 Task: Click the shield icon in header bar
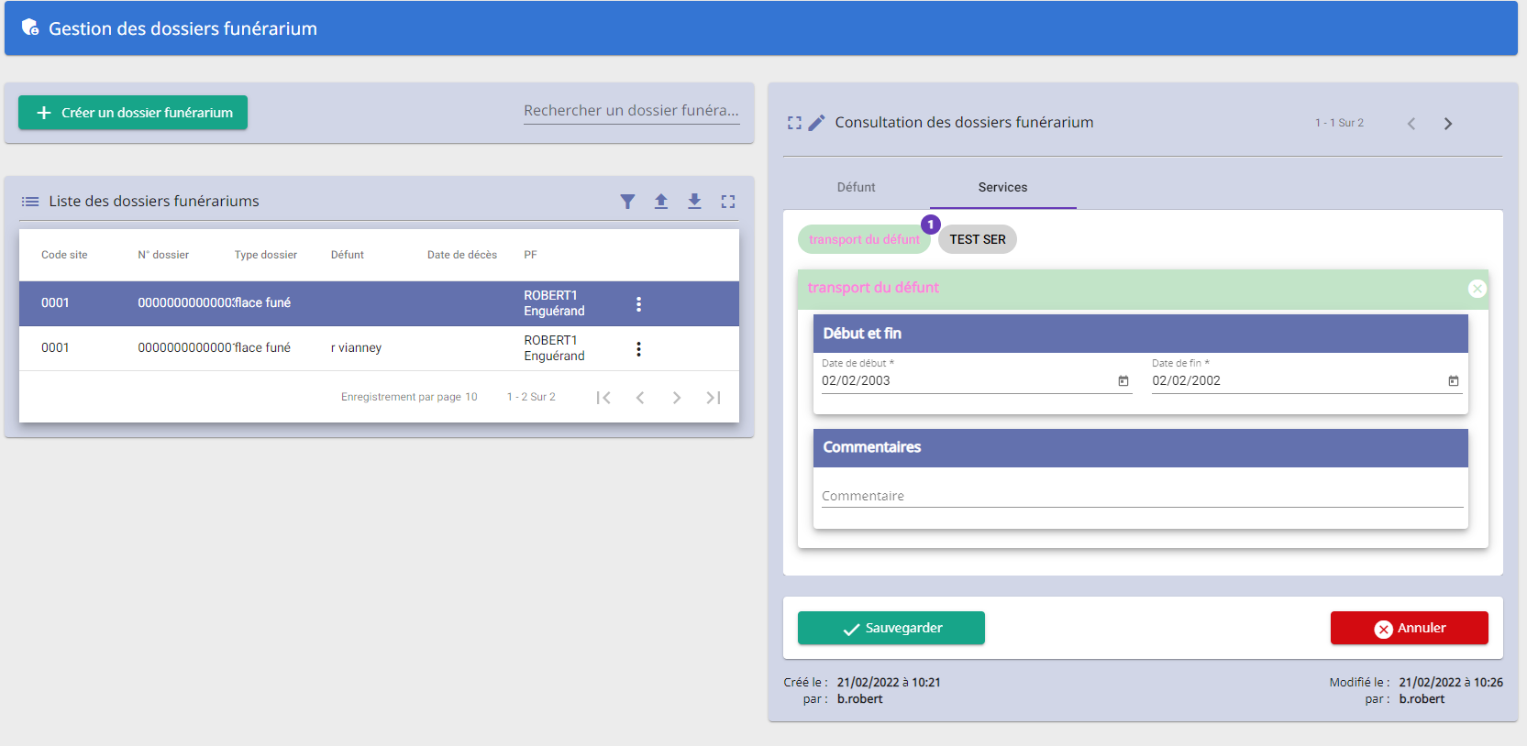[x=30, y=27]
